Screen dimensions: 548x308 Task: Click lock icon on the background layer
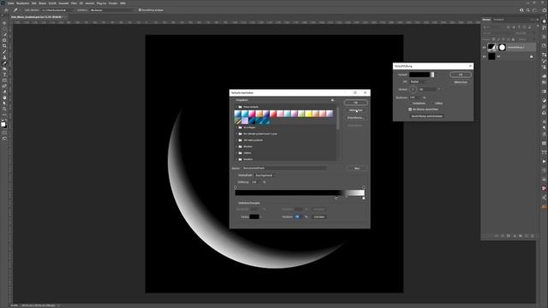coord(532,56)
